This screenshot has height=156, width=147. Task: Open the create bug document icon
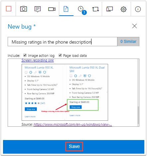[x=66, y=9]
